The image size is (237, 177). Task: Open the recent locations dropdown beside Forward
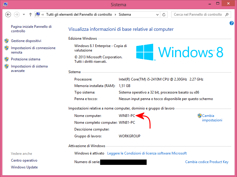coord(24,15)
